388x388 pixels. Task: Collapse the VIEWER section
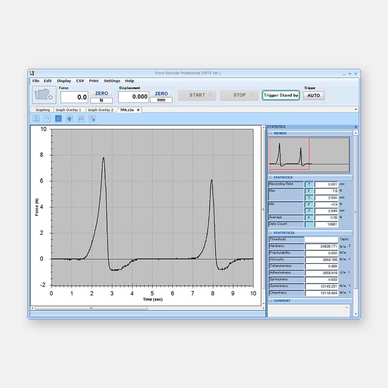(270, 133)
